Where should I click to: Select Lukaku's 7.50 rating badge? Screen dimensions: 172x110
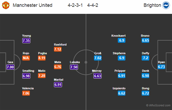point(74,67)
